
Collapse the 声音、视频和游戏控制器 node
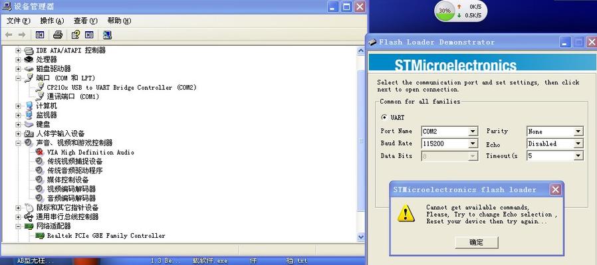click(x=18, y=143)
